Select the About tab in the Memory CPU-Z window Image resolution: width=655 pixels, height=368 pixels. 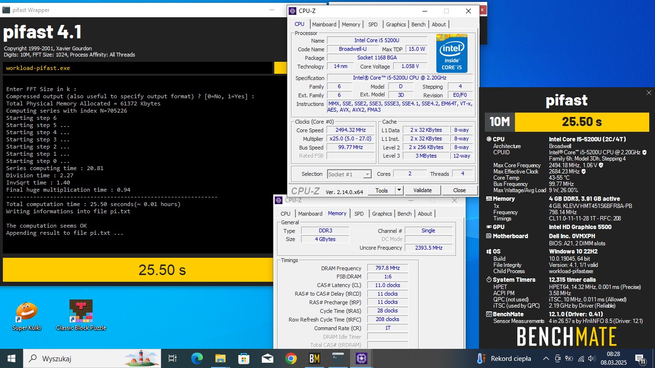pos(425,214)
